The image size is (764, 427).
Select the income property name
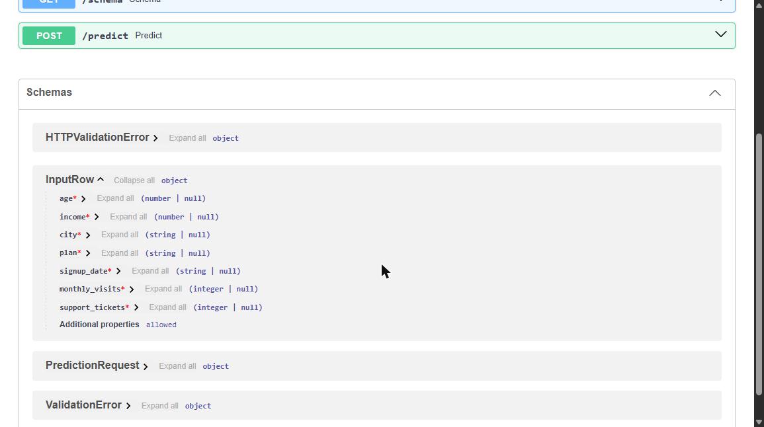pos(73,217)
